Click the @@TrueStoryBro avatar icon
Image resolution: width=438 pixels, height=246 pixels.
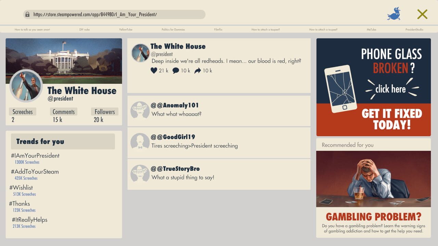(x=140, y=174)
